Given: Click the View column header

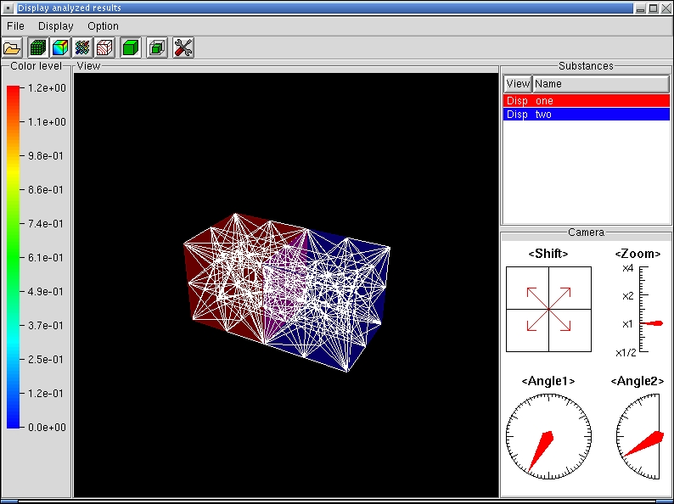Looking at the screenshot, I should pyautogui.click(x=518, y=84).
